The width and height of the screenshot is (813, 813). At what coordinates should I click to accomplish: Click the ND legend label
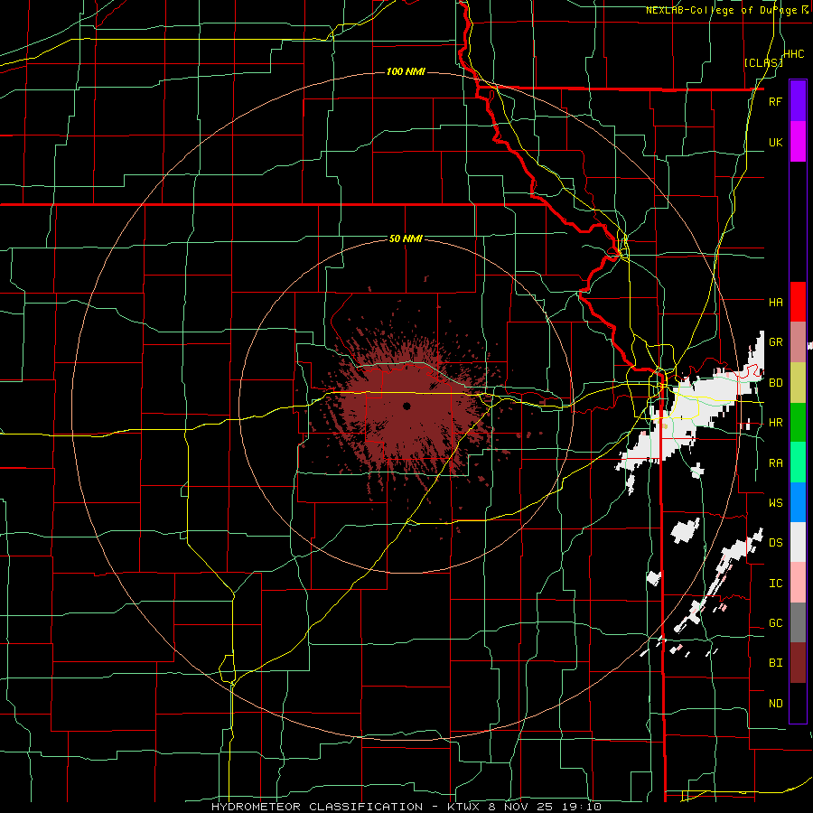click(775, 704)
